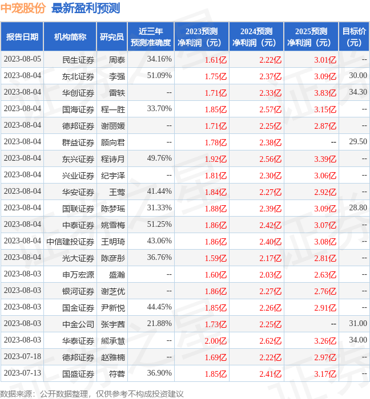The image size is (370, 399).
Task: Click the 2.00亿 profit forecast
Action: click(x=216, y=341)
